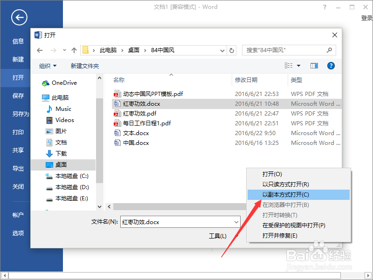This screenshot has width=373, height=280.
Task: Select file 红枣功效.pdf
Action: [x=135, y=114]
